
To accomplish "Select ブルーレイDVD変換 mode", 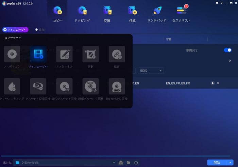I will coord(38,86).
